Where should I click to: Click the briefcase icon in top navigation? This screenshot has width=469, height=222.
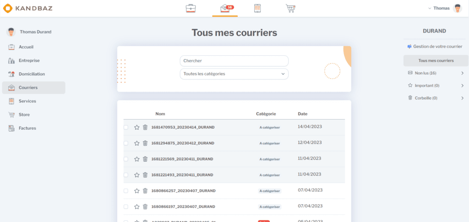tap(191, 8)
